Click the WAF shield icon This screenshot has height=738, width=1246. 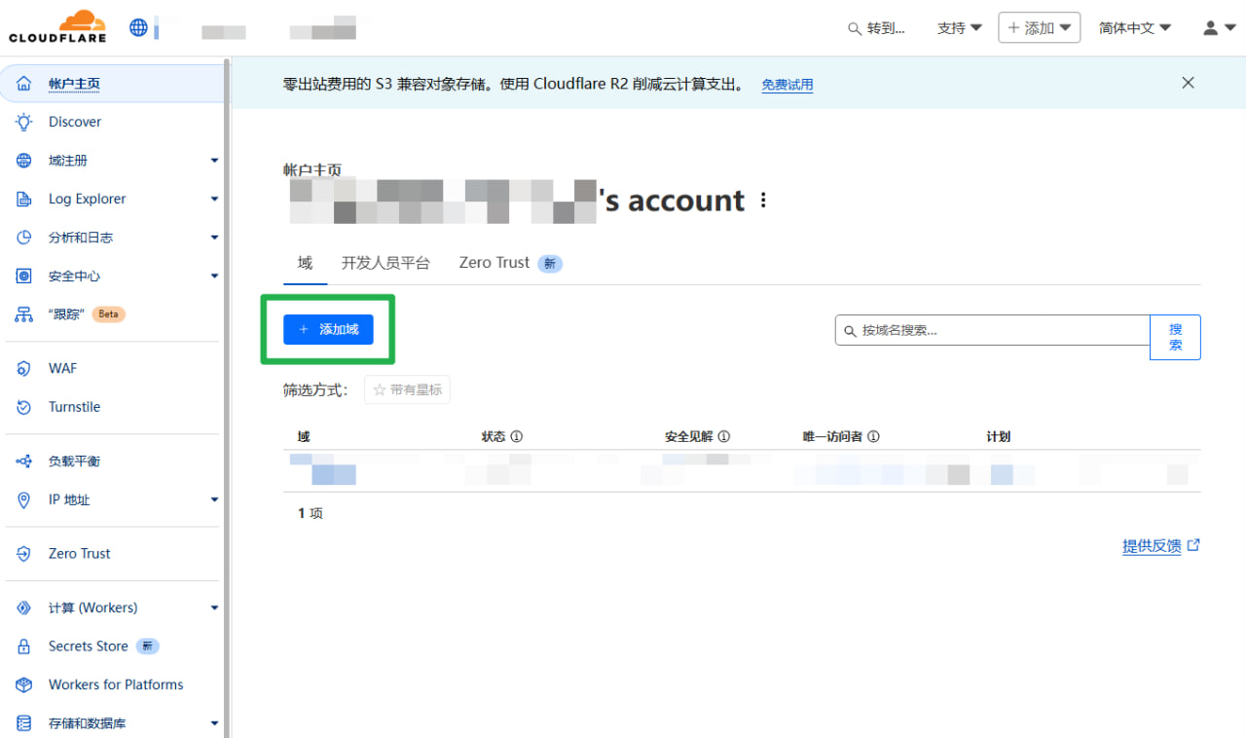24,368
